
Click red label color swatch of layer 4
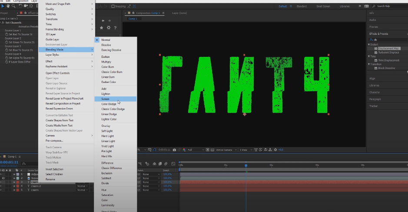coord(18,186)
